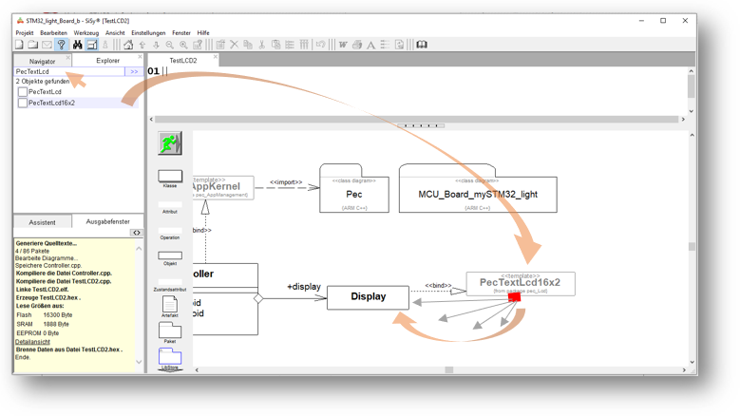The image size is (740, 416).
Task: Click the binoculars search toolbar icon
Action: coord(77,45)
